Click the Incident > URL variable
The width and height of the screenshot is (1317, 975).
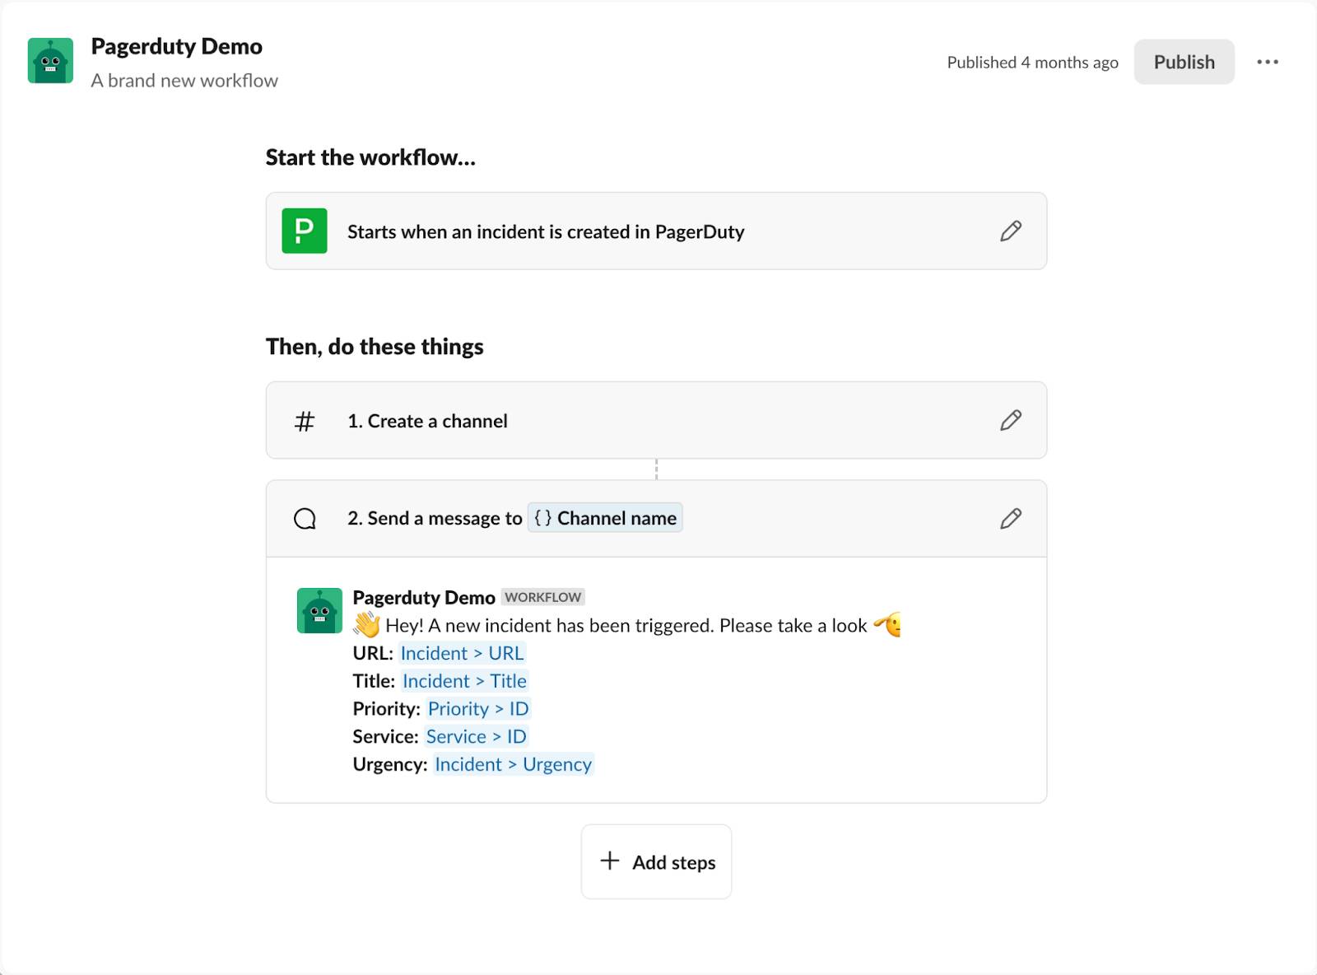click(462, 653)
